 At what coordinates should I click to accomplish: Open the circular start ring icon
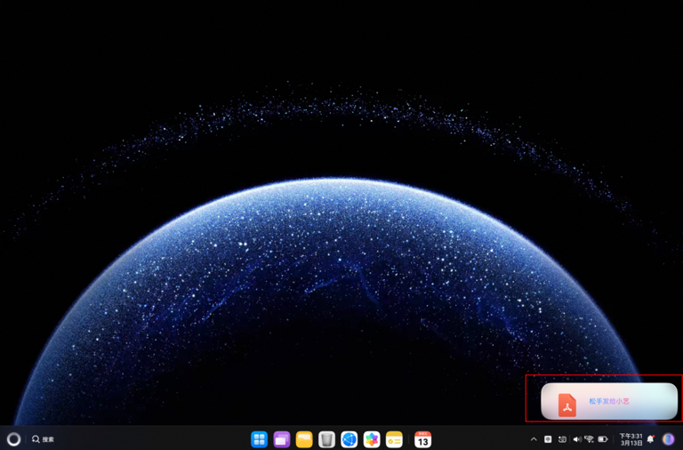point(13,439)
